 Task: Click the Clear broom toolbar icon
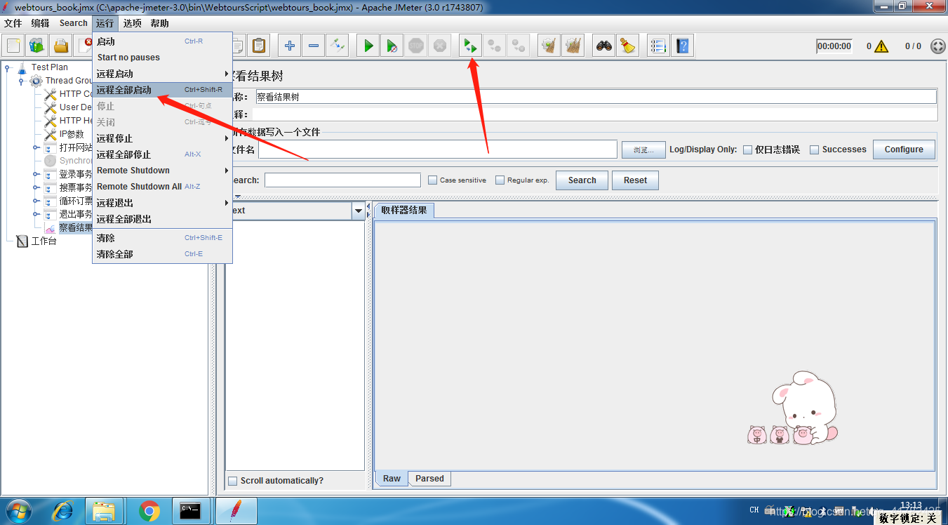click(549, 46)
